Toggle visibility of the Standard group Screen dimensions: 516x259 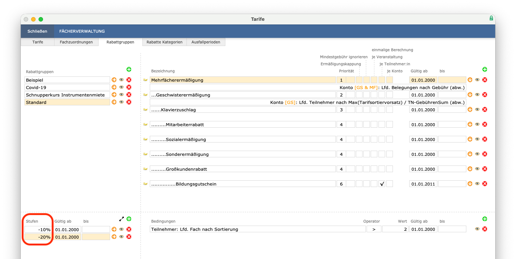click(x=121, y=102)
